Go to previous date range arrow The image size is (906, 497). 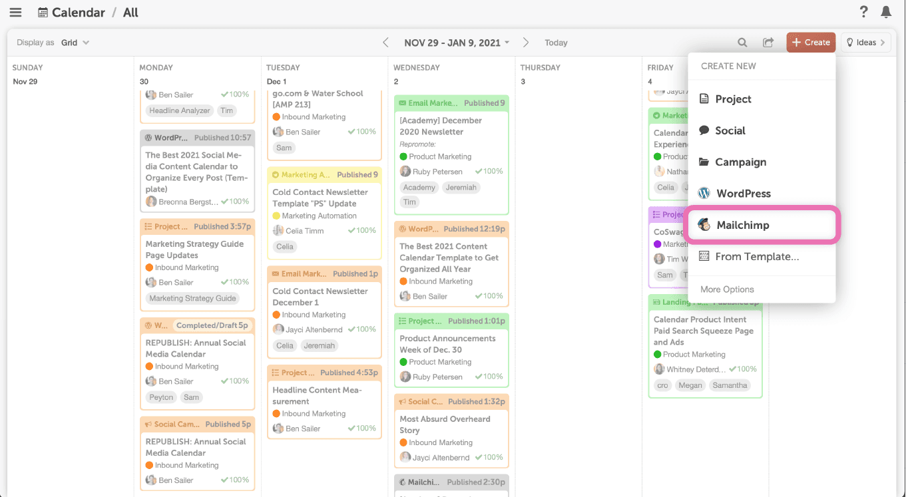[x=385, y=43]
